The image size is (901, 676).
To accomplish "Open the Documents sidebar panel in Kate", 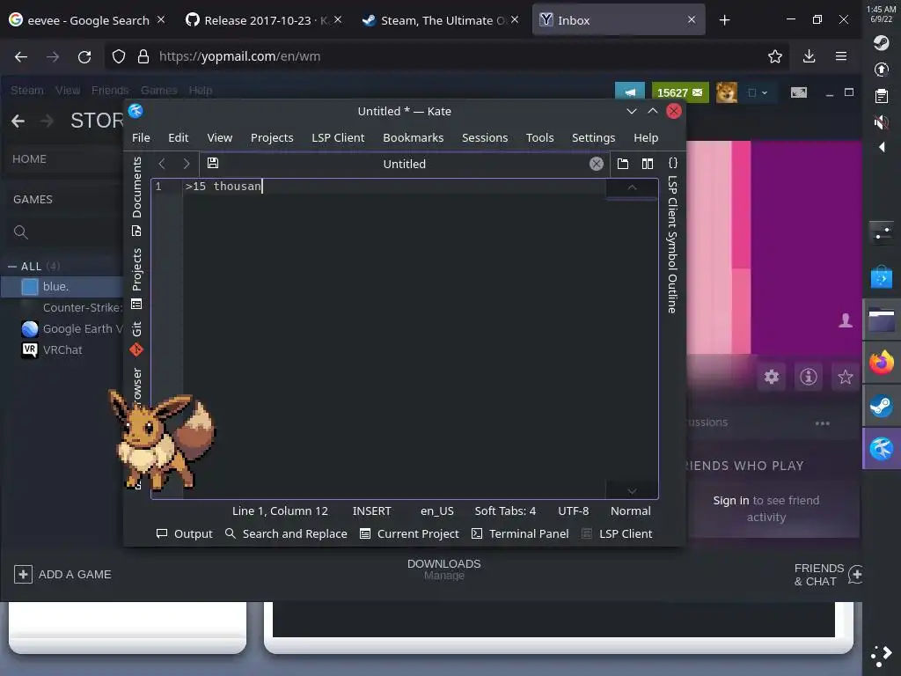I will coord(136,195).
